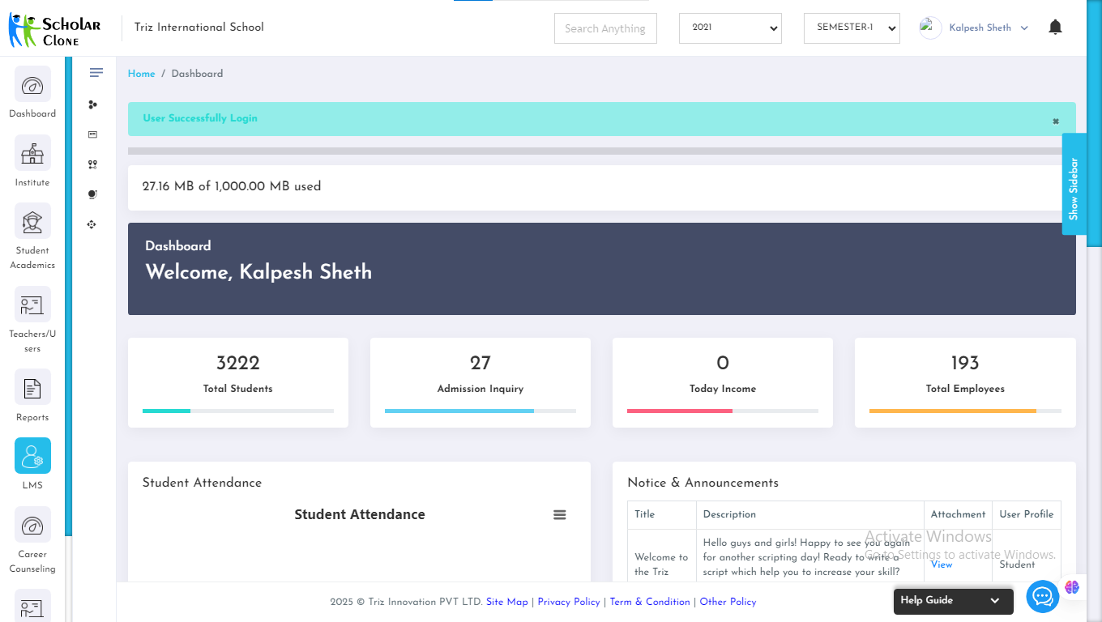Open the LMS module icon

click(x=32, y=456)
